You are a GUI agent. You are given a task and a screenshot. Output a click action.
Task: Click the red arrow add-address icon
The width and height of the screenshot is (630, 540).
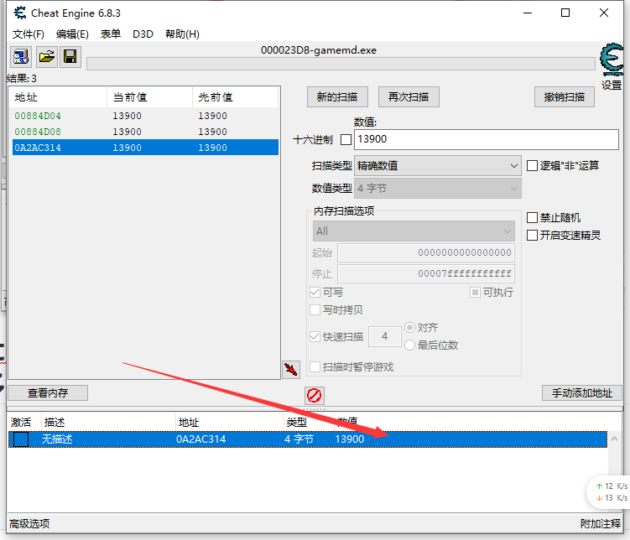pos(290,369)
